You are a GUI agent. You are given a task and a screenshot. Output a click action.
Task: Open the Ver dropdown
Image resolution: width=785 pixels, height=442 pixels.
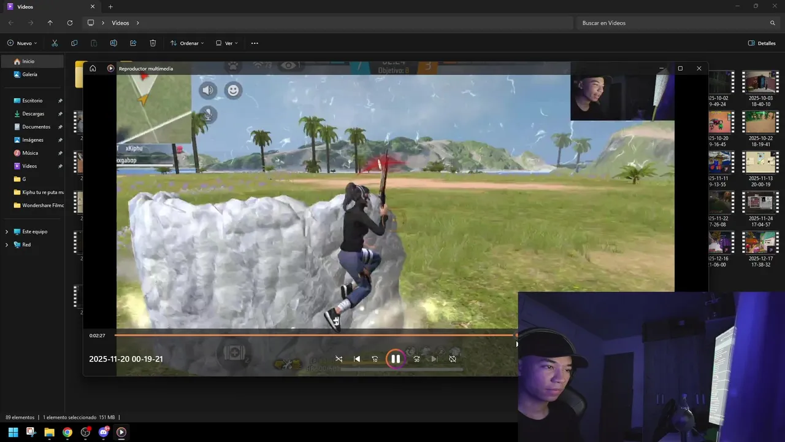(227, 43)
